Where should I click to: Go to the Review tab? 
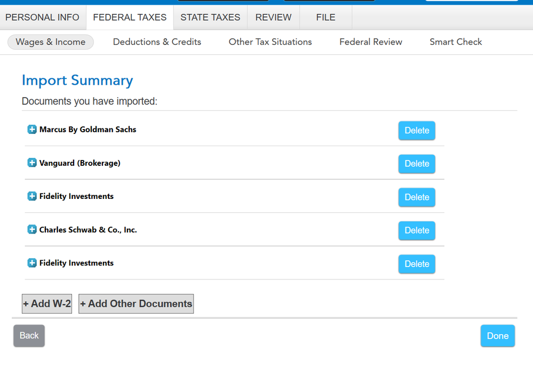pyautogui.click(x=274, y=17)
